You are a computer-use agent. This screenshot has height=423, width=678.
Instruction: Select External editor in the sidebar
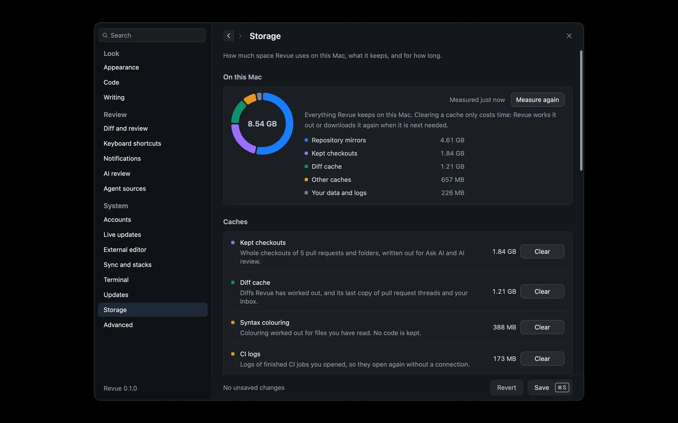(x=153, y=250)
